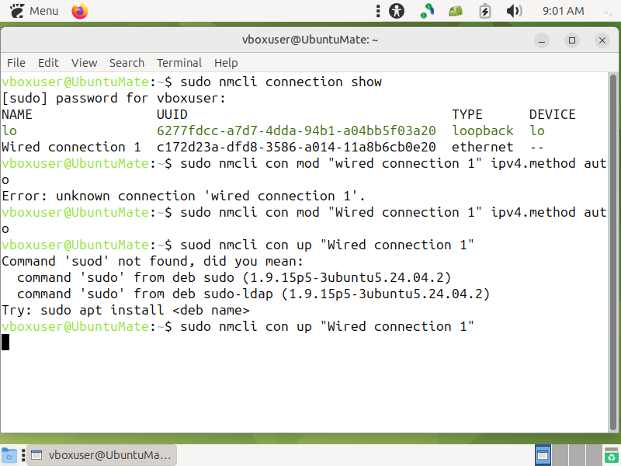Click the 'Error: unknown connection' line
The width and height of the screenshot is (621, 466).
click(x=183, y=196)
